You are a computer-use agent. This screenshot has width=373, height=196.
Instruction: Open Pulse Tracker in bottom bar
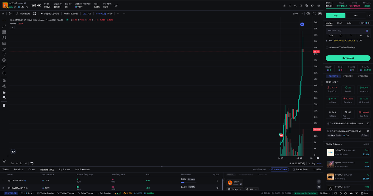(85, 193)
